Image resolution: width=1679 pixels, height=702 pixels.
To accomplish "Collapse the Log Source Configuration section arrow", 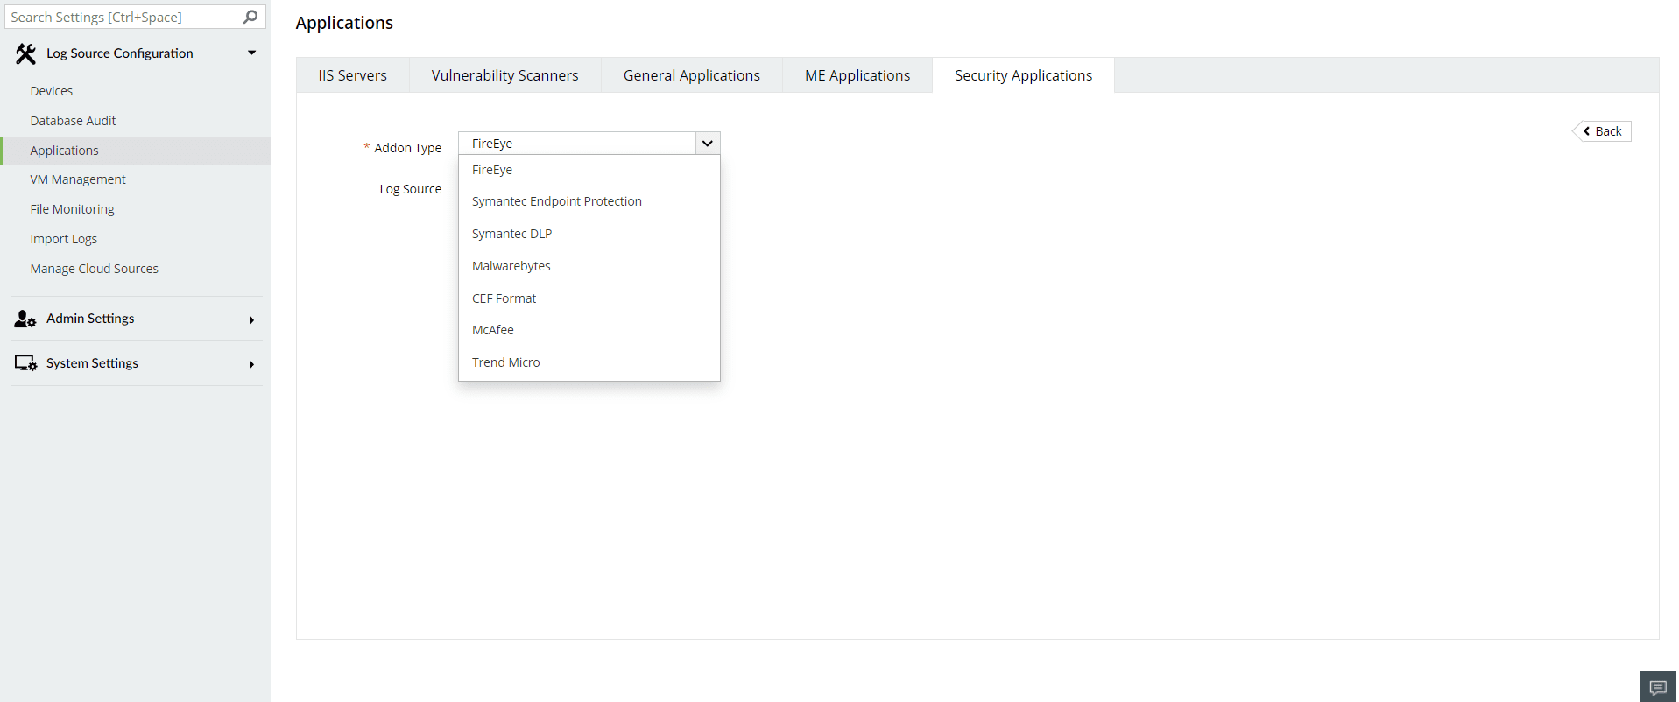I will click(251, 53).
